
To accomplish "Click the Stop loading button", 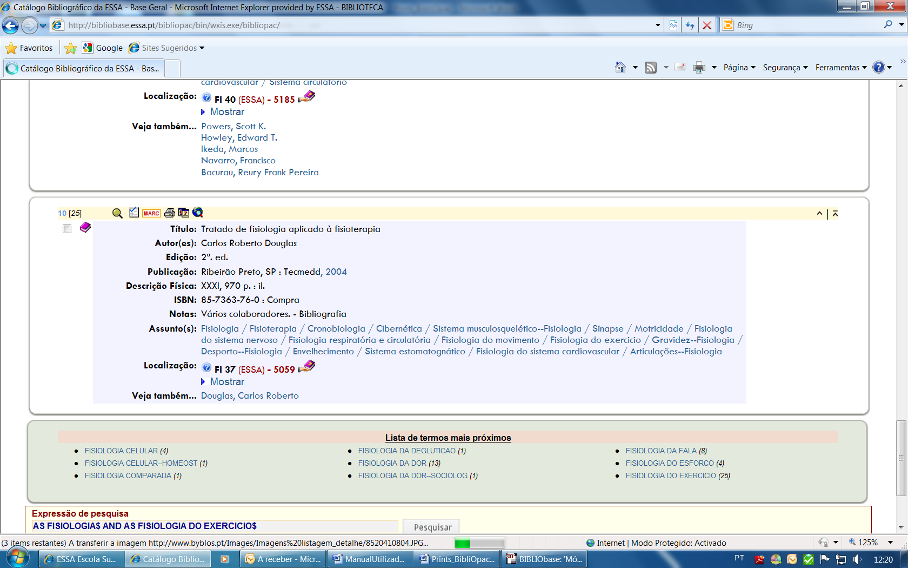I will (706, 25).
